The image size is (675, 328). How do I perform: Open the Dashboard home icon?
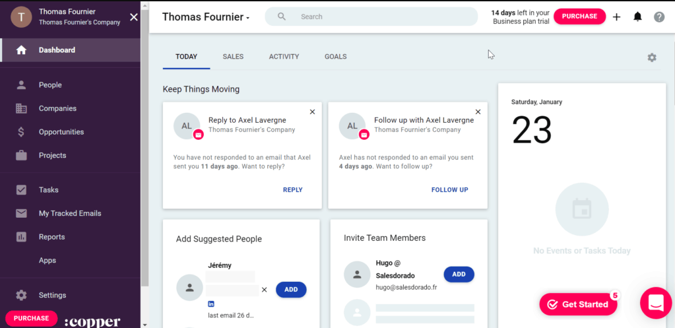21,50
